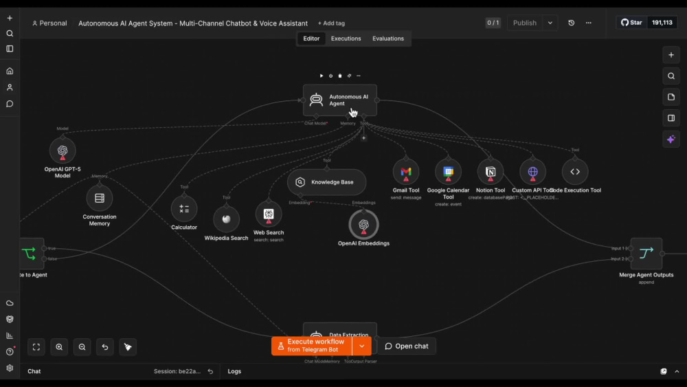687x387 pixels.
Task: Expand the Publish dropdown arrow
Action: point(550,23)
